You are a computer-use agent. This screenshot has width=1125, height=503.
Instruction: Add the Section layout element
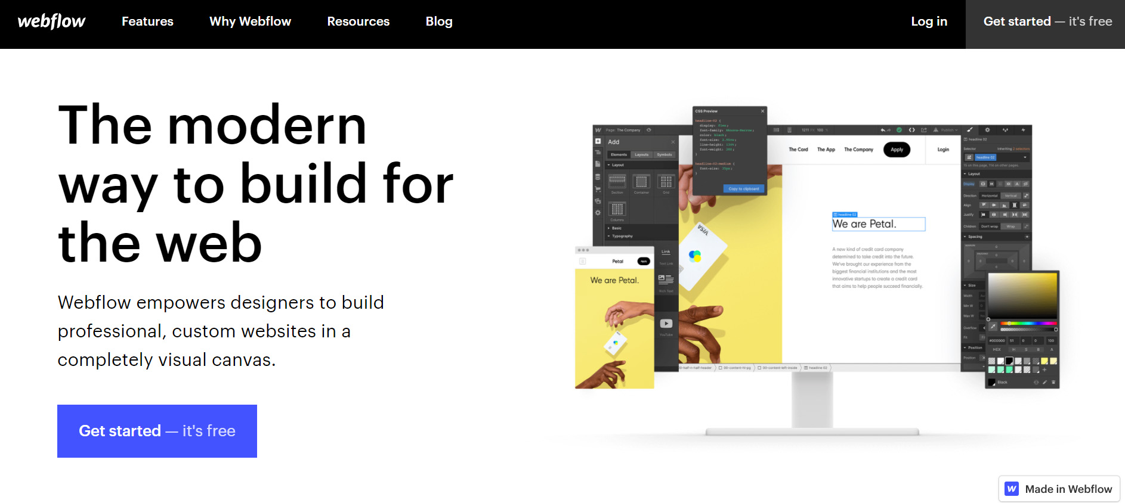[x=617, y=184]
